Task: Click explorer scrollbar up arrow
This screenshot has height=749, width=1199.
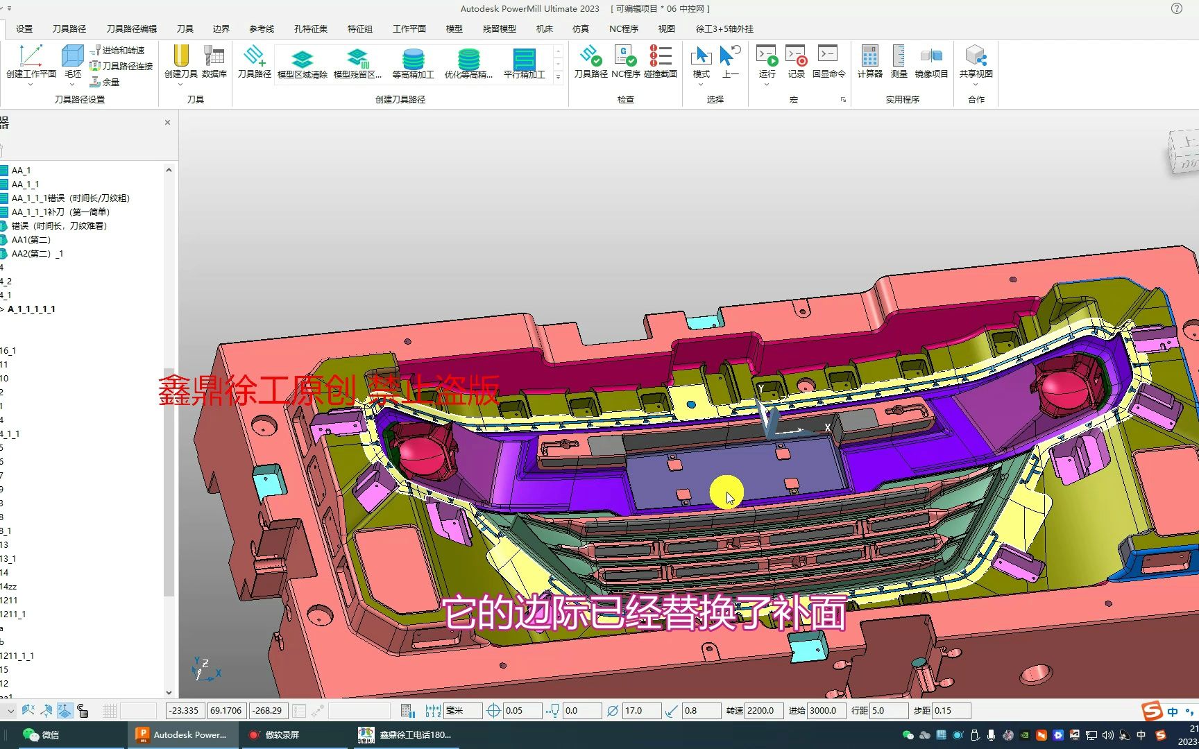Action: coord(169,170)
